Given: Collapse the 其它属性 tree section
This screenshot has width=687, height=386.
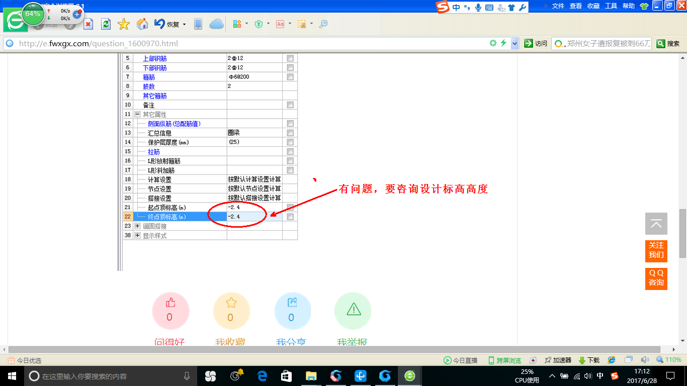Looking at the screenshot, I should 138,114.
